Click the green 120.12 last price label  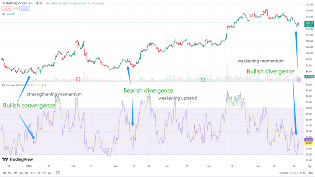pos(309,24)
